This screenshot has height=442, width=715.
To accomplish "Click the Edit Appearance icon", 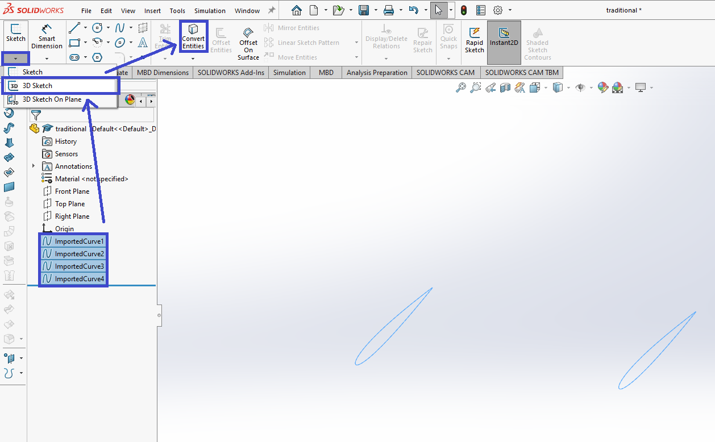I will click(x=603, y=87).
